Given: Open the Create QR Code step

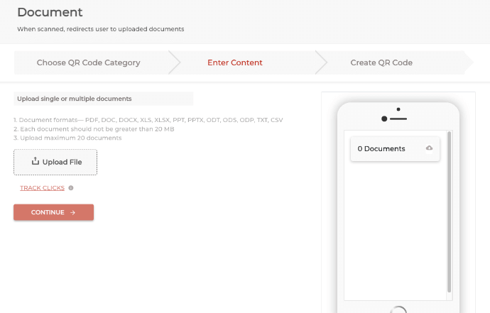Looking at the screenshot, I should point(381,62).
